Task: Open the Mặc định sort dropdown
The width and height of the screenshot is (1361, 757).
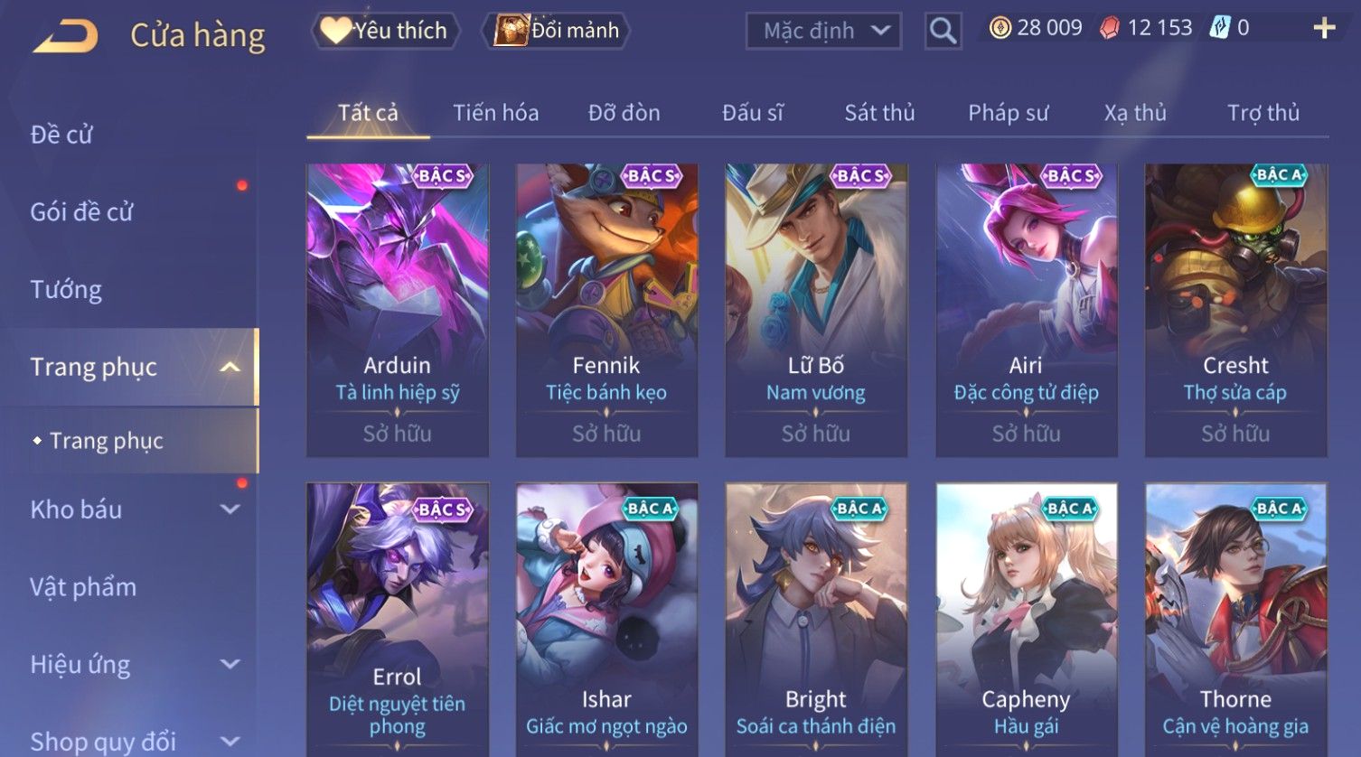Action: pyautogui.click(x=823, y=31)
